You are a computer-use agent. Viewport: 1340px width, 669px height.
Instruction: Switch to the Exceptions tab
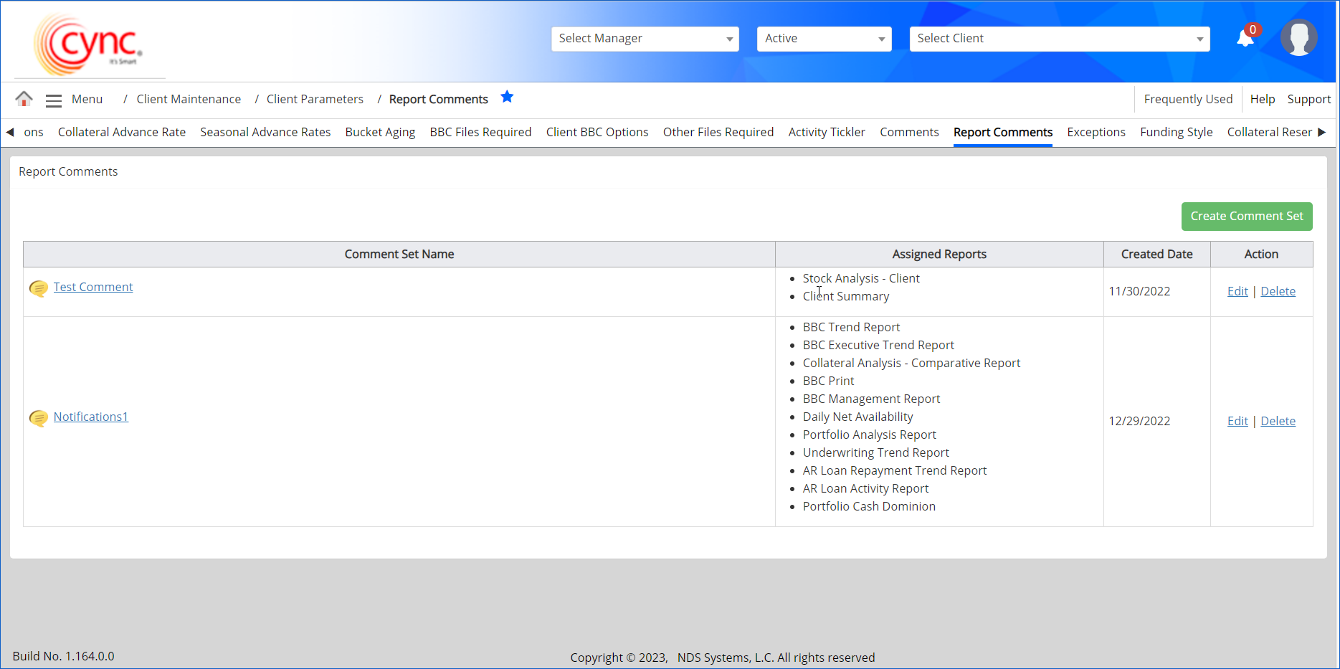1096,132
